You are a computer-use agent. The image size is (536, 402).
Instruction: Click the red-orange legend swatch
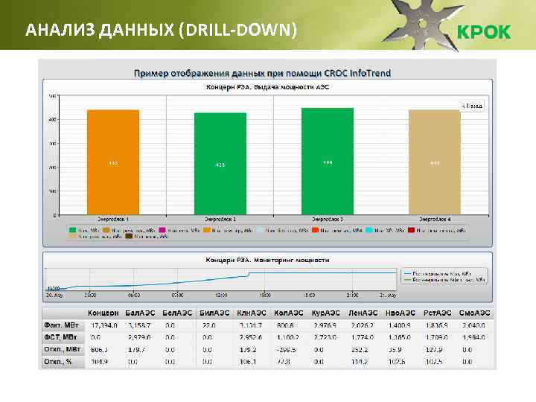[x=315, y=230]
